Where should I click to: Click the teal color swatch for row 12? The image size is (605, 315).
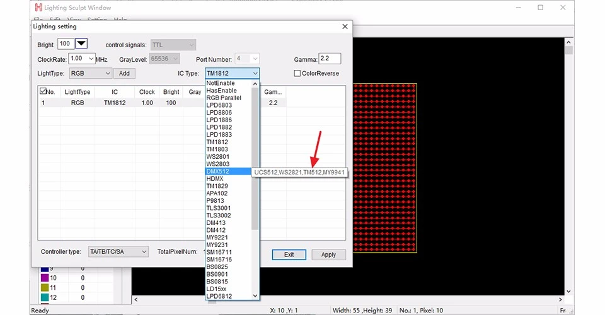coord(44,297)
